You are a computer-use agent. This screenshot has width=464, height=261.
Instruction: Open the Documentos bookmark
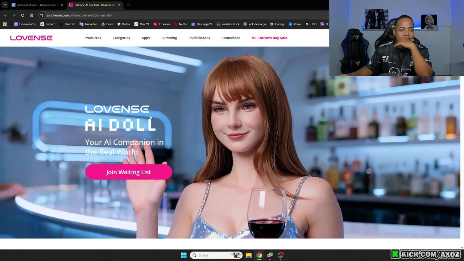click(x=25, y=24)
